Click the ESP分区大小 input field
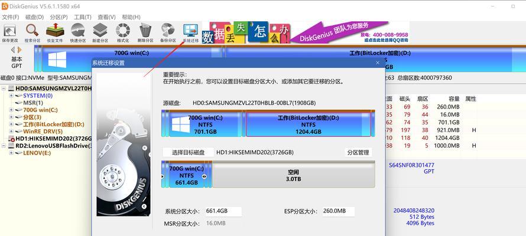The image size is (526, 236). click(x=338, y=211)
